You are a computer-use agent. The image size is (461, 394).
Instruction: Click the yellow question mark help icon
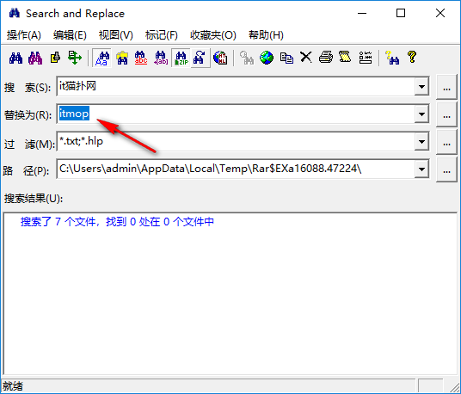[412, 58]
